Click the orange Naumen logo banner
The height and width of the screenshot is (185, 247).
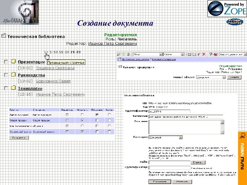pos(243,158)
